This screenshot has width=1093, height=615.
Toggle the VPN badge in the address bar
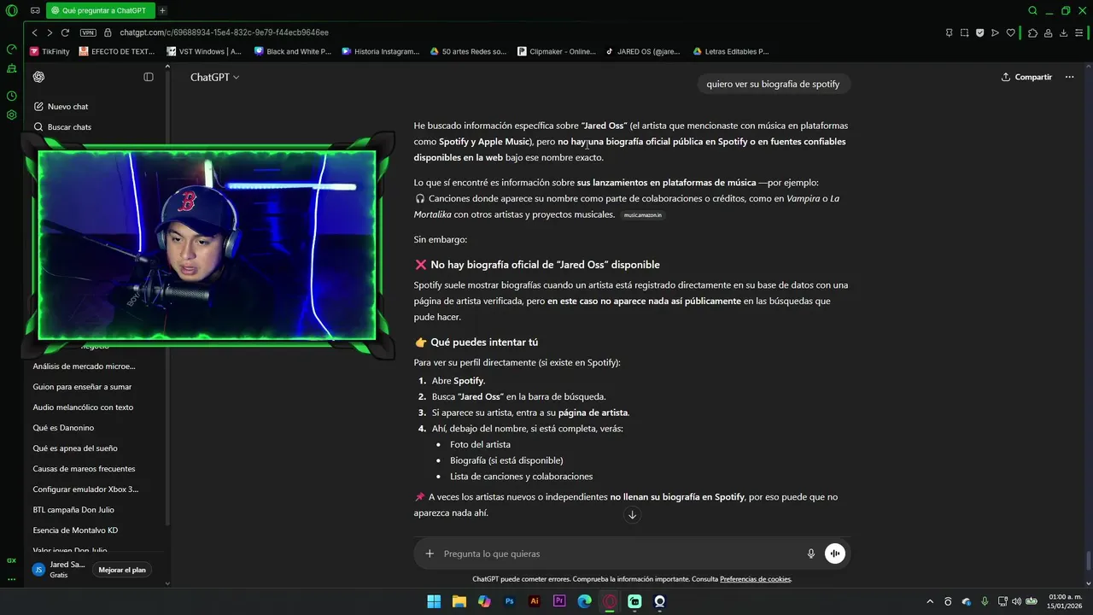pyautogui.click(x=88, y=32)
